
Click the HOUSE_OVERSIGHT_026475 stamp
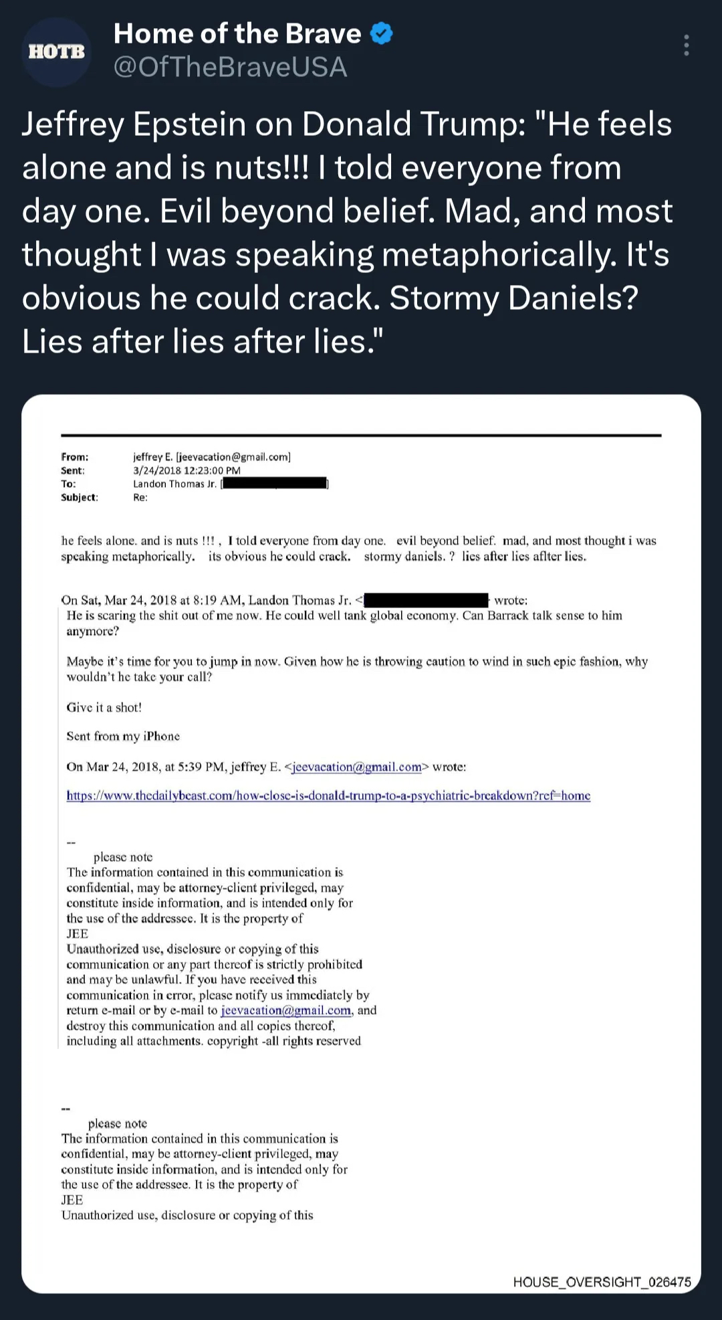pyautogui.click(x=602, y=1282)
